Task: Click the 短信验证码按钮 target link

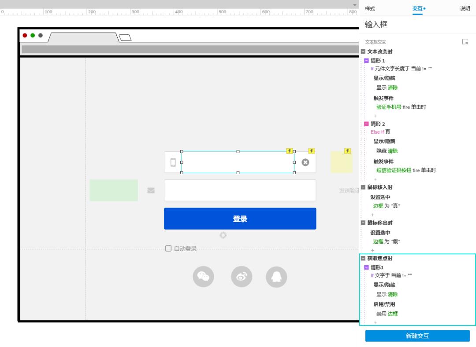Action: (x=394, y=170)
